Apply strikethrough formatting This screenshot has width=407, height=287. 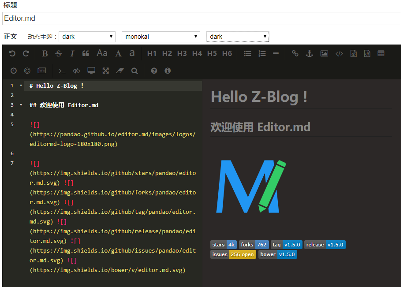[x=59, y=53]
